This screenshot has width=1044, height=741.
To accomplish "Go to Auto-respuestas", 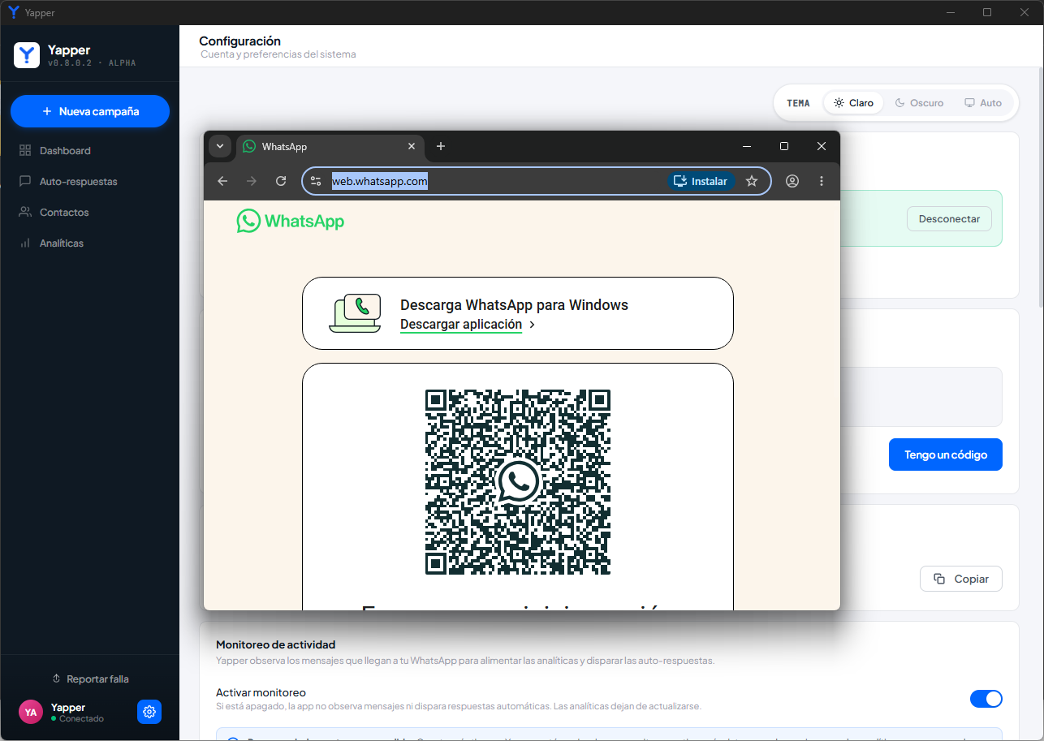I will coord(89,181).
